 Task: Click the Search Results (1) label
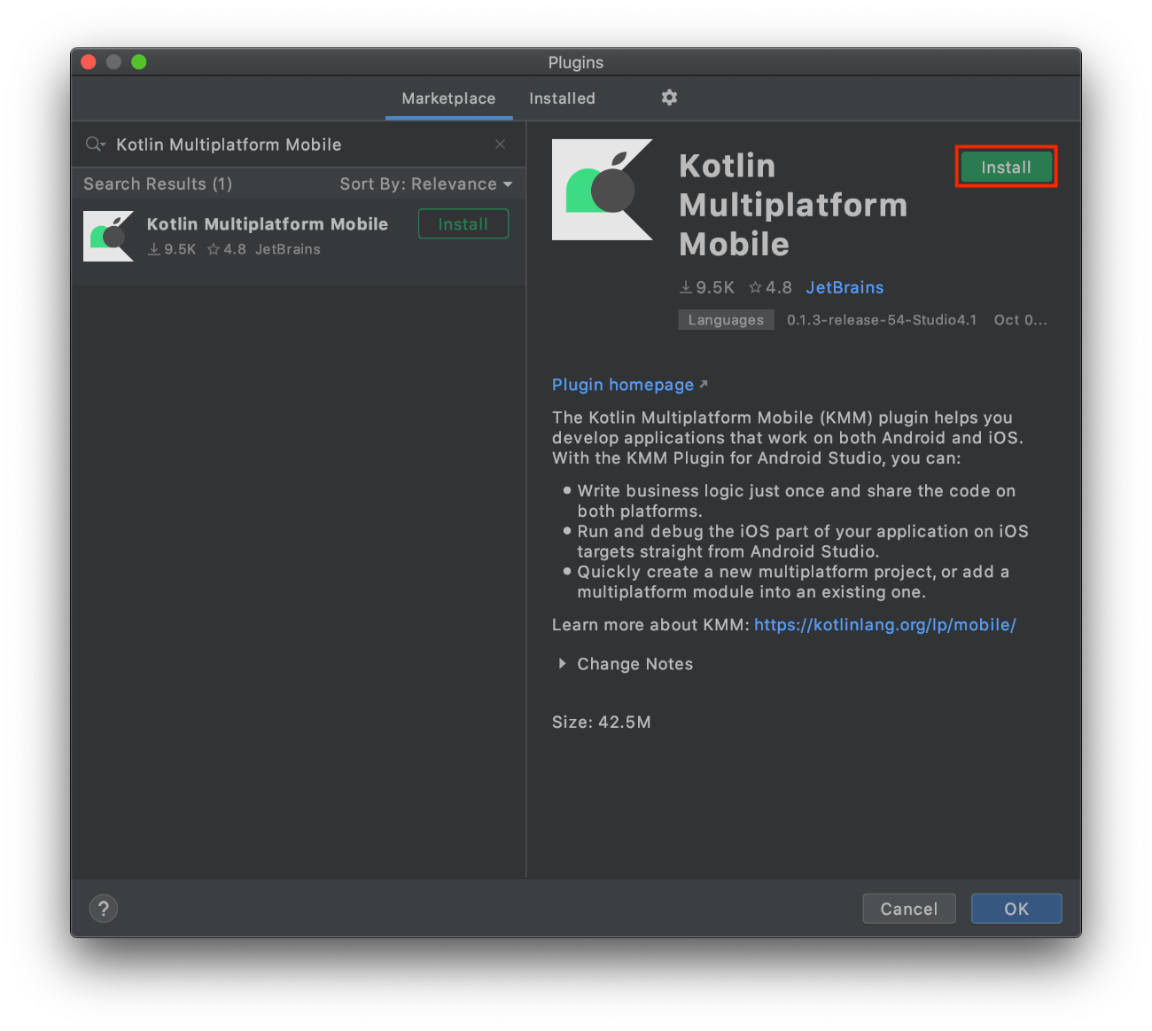[x=158, y=184]
